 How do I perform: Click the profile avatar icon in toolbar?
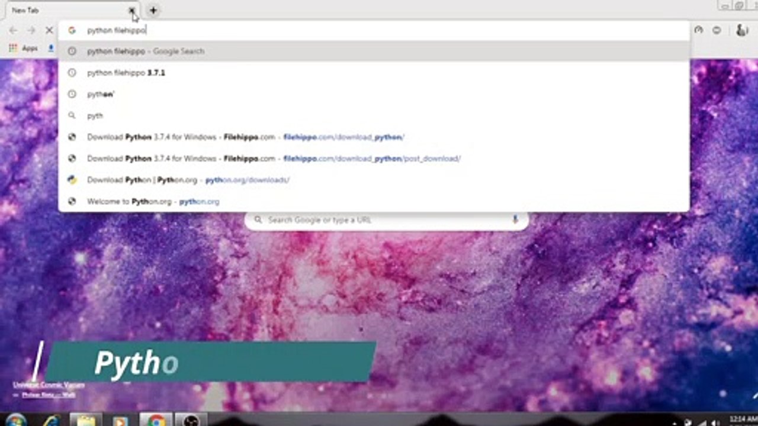click(x=741, y=30)
